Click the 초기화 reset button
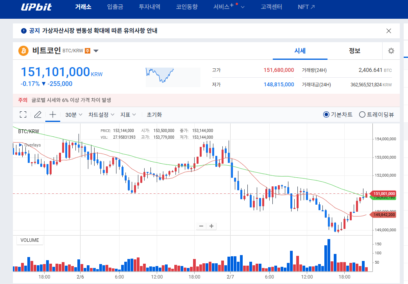 pyautogui.click(x=154, y=114)
